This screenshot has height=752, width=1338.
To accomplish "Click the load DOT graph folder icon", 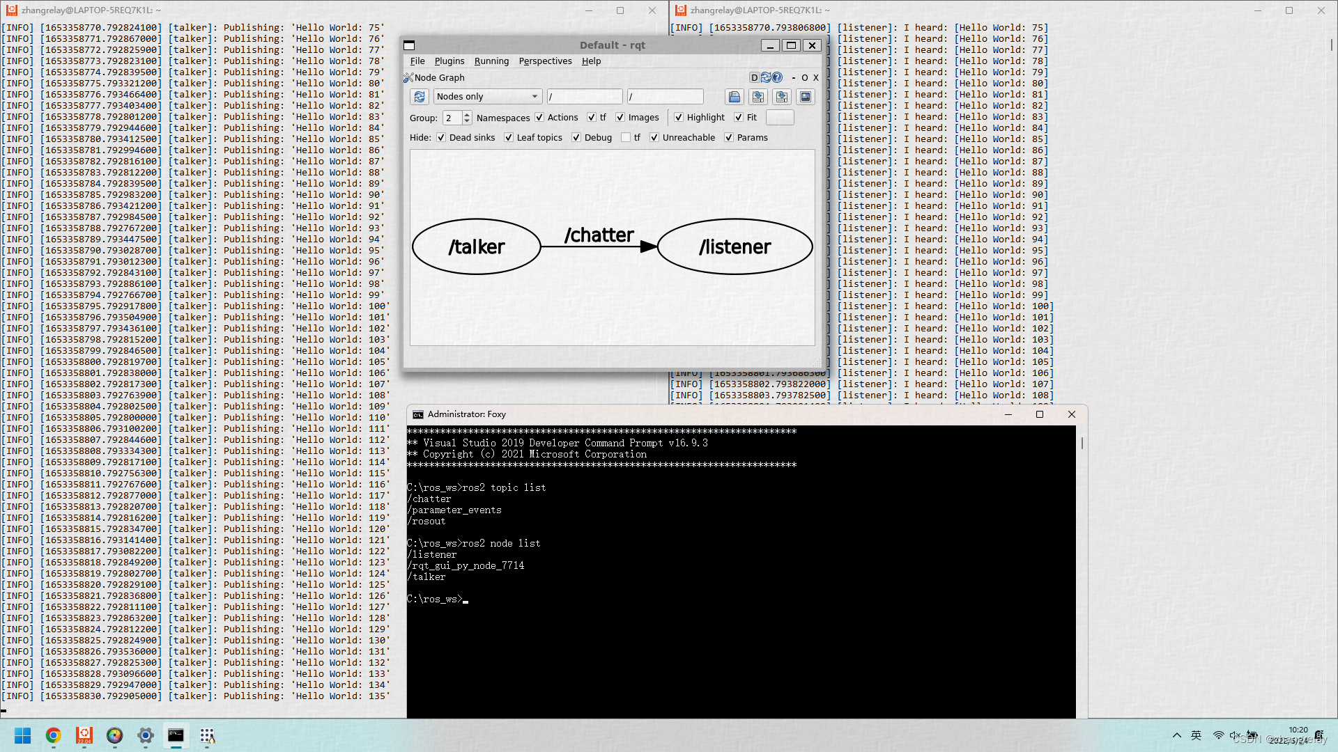I will (x=733, y=97).
